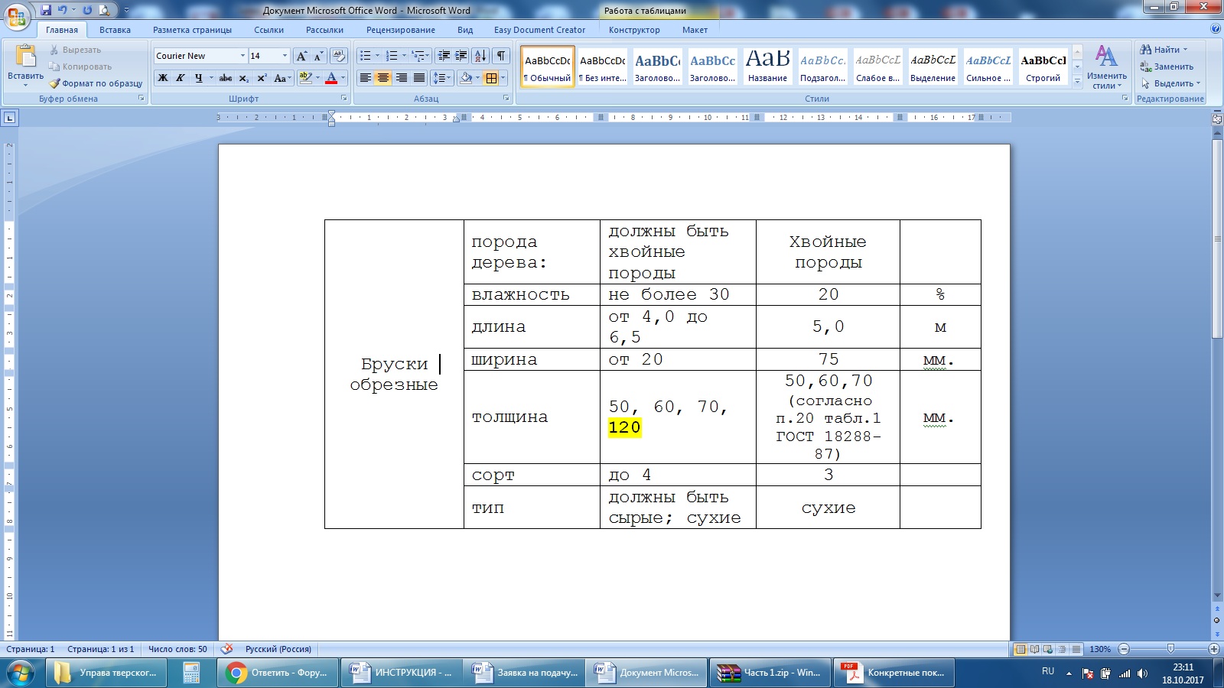This screenshot has width=1224, height=688.
Task: Toggle bold formatting (Ж)
Action: tap(163, 78)
